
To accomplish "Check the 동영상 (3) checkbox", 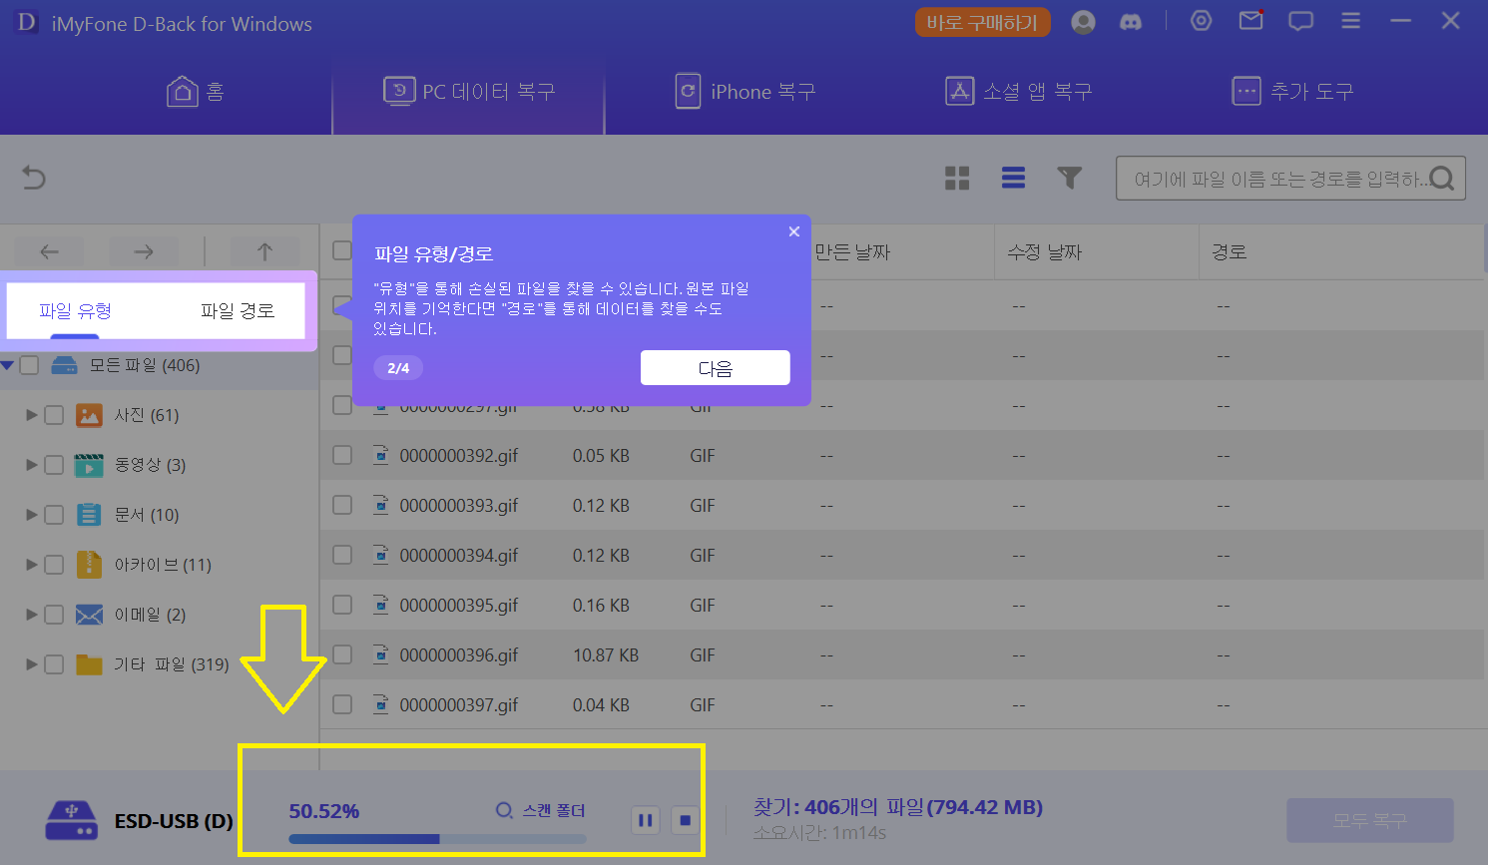I will (54, 465).
